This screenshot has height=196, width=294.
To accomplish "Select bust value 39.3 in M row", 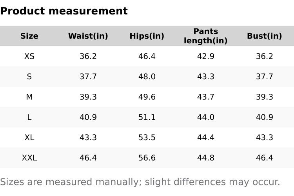I will pyautogui.click(x=265, y=97).
